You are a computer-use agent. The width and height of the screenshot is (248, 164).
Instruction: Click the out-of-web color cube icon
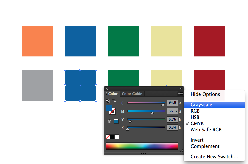tap(109, 122)
